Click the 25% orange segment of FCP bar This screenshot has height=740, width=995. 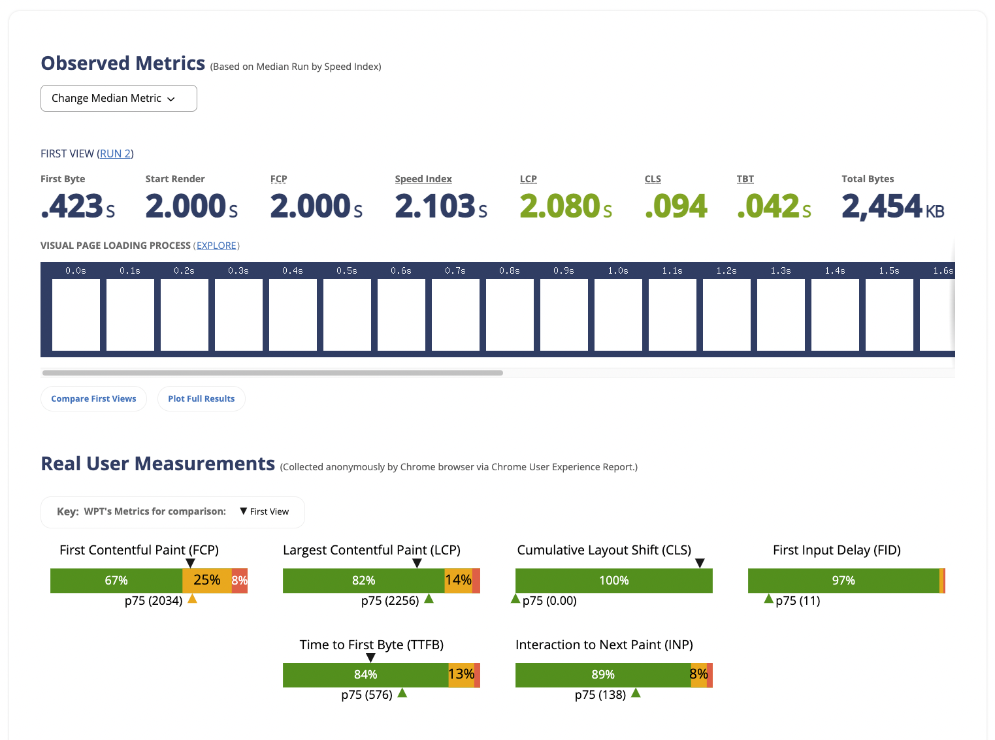[207, 581]
